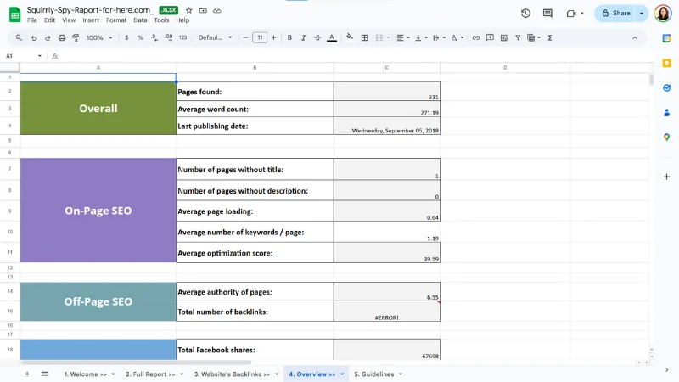Image resolution: width=679 pixels, height=382 pixels.
Task: Open version history clock icon
Action: point(525,14)
